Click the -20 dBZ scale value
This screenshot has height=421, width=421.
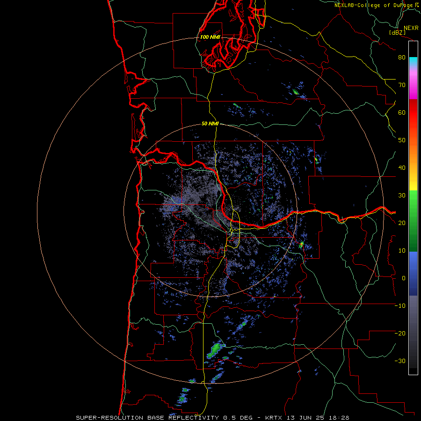tap(400, 333)
